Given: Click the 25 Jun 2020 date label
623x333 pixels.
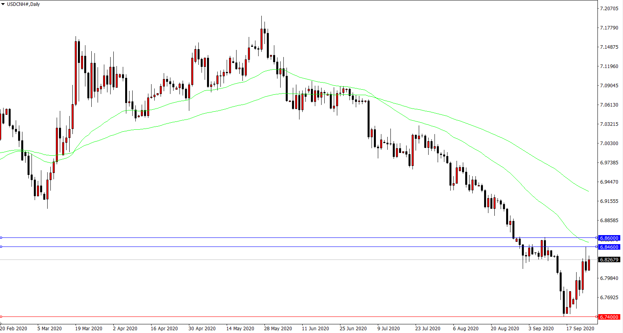Looking at the screenshot, I should [353, 329].
